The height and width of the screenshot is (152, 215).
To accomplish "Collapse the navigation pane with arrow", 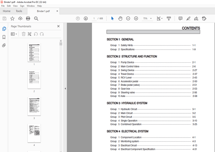I will (65, 89).
